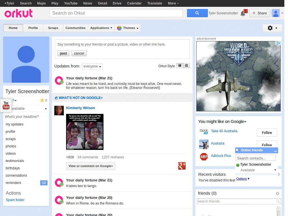Viewport: 288px width, 216px height.
Task: Open the availability status dropdown in left sidebar
Action: [x=46, y=109]
